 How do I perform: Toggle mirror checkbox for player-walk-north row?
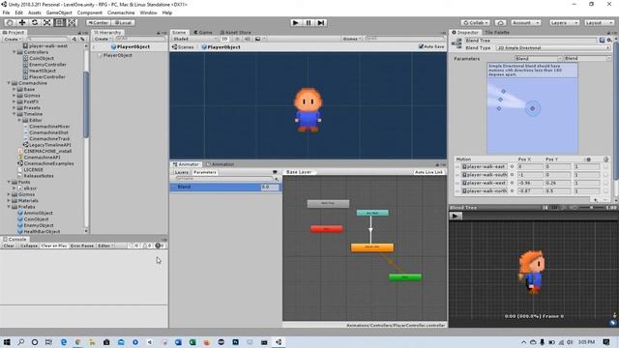click(x=605, y=191)
